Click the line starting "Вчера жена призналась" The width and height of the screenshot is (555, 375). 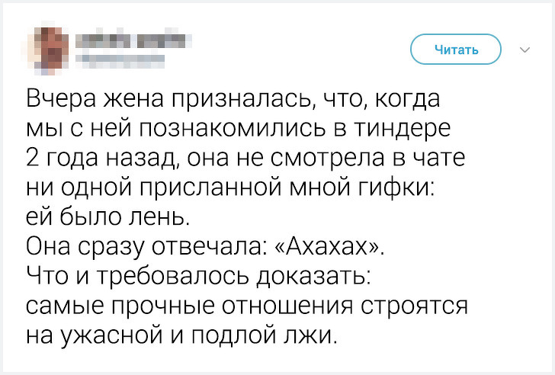coord(233,99)
